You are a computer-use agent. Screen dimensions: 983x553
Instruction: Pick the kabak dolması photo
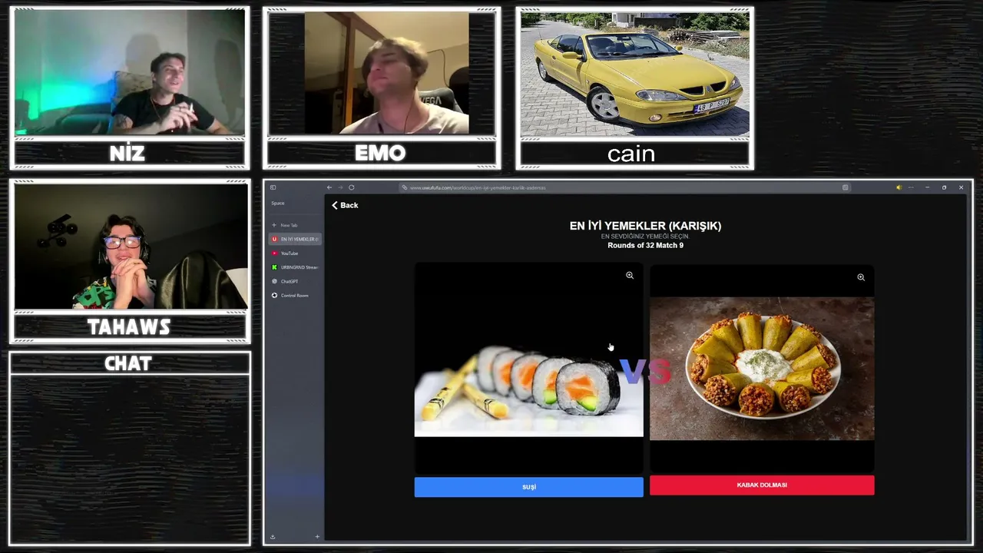point(762,369)
